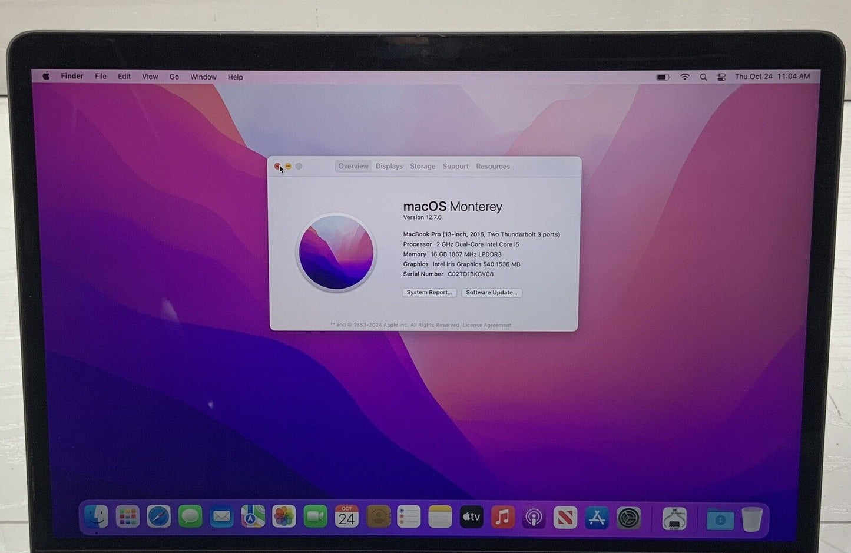
Task: Open the App Store from Dock
Action: (x=597, y=517)
